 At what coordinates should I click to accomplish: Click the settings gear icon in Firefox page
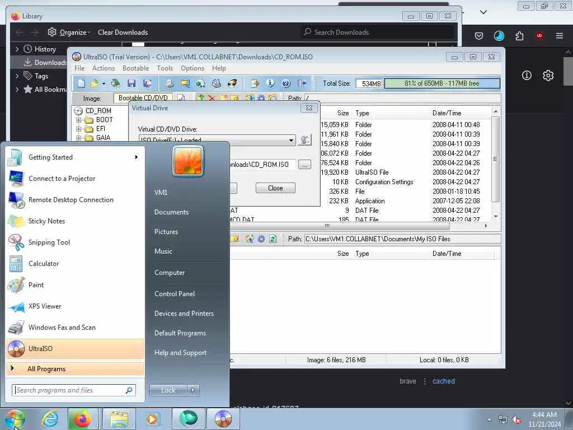(x=548, y=76)
